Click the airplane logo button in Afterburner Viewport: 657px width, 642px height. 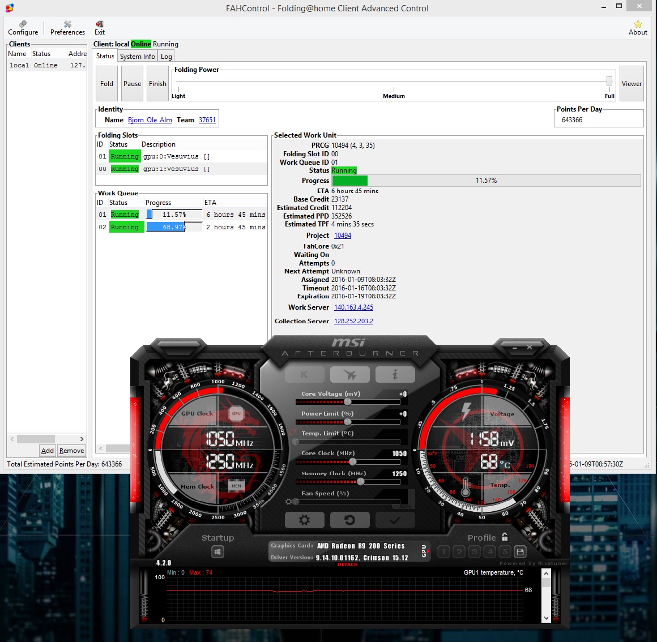tap(350, 374)
